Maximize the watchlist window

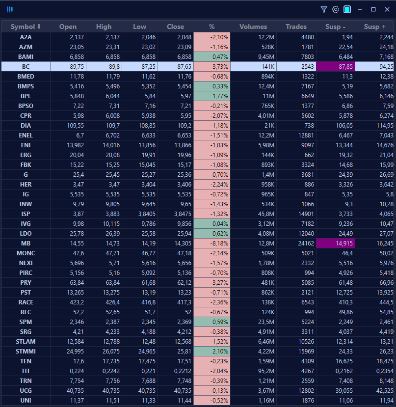tap(373, 10)
